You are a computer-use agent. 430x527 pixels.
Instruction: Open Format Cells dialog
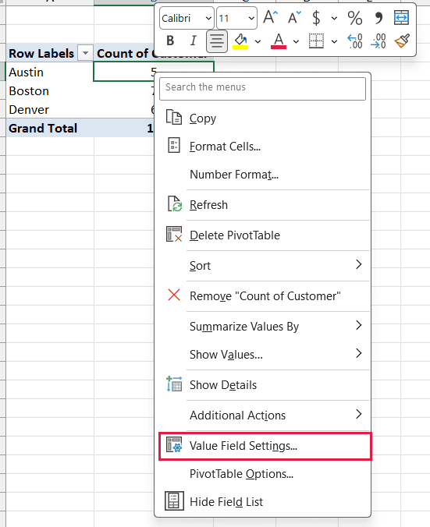tap(262, 147)
